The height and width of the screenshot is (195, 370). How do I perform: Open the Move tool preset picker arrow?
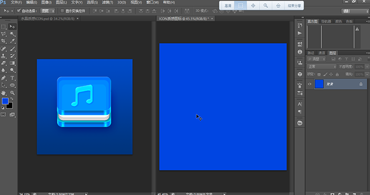click(x=12, y=11)
